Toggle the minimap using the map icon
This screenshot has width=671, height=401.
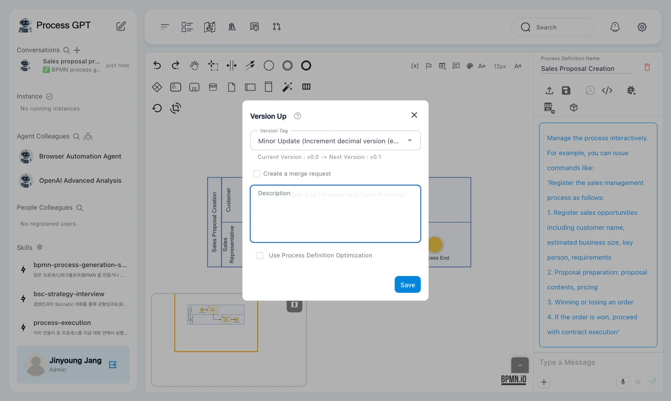(x=294, y=305)
